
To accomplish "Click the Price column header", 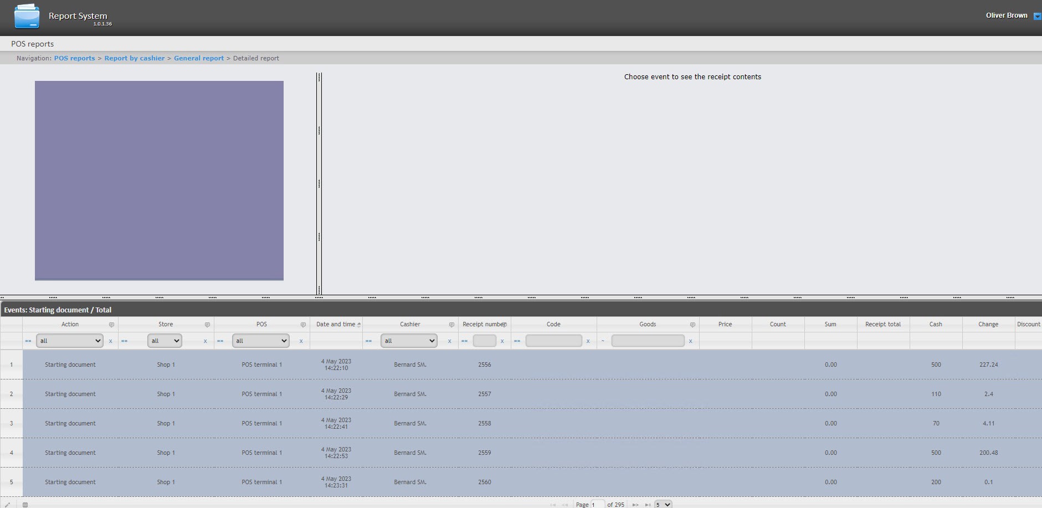I will [725, 324].
